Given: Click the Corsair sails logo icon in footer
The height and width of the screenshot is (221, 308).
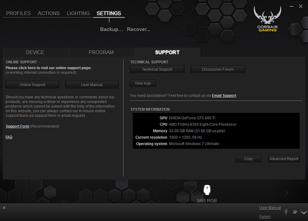Looking at the screenshot, I should pos(304,212).
